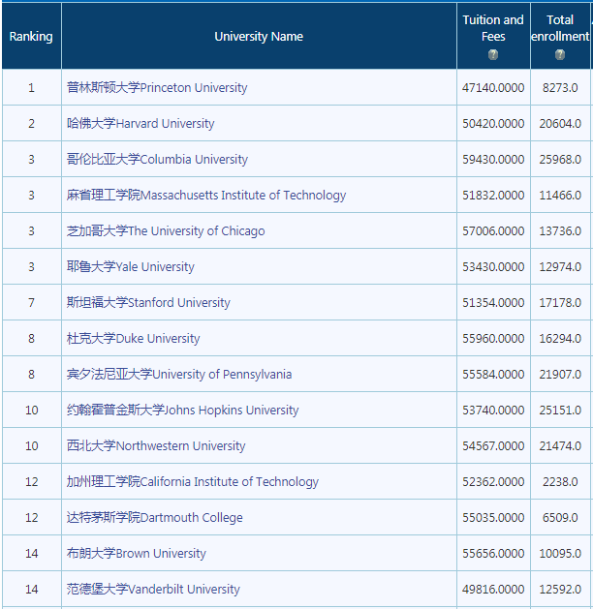Open the Yale University link
The height and width of the screenshot is (609, 593).
pyautogui.click(x=130, y=267)
